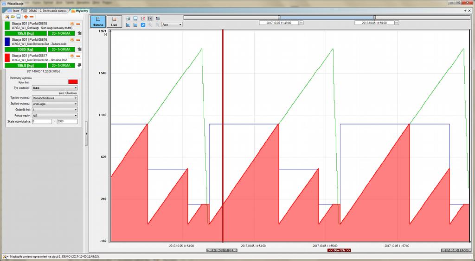Collapse the left panel with splitter arrow
The width and height of the screenshot is (475, 261).
[86, 133]
